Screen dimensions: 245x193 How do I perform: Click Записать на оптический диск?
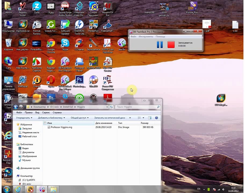click(110, 118)
